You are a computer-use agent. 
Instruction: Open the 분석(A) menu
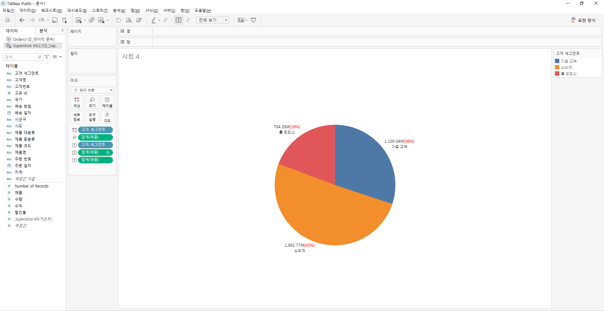pyautogui.click(x=119, y=11)
